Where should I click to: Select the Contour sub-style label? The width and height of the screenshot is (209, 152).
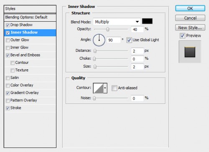(x=22, y=63)
